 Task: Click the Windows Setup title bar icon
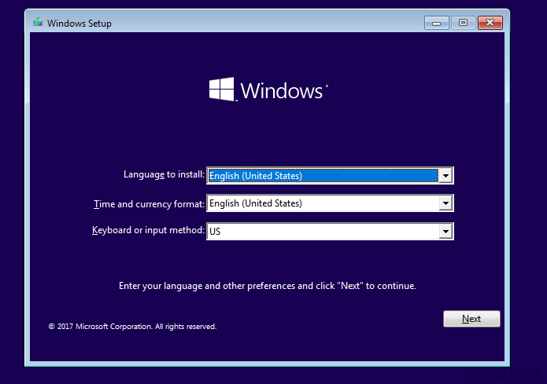(38, 23)
